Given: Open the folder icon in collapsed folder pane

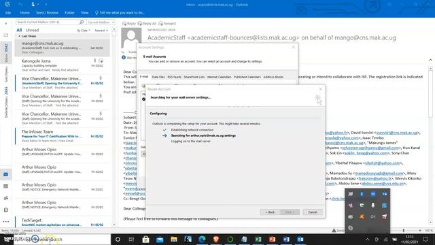Looking at the screenshot, I should pyautogui.click(x=6, y=35).
